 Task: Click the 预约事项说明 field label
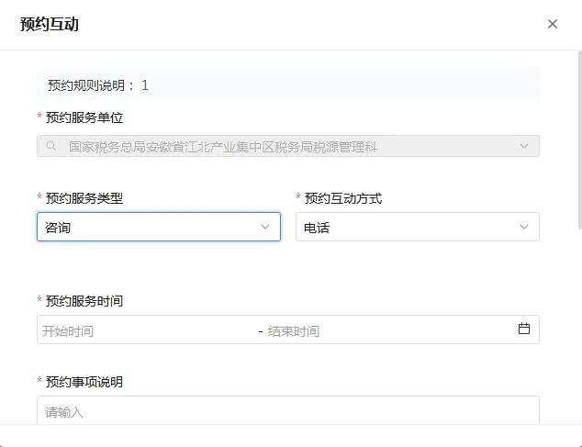[x=84, y=382]
